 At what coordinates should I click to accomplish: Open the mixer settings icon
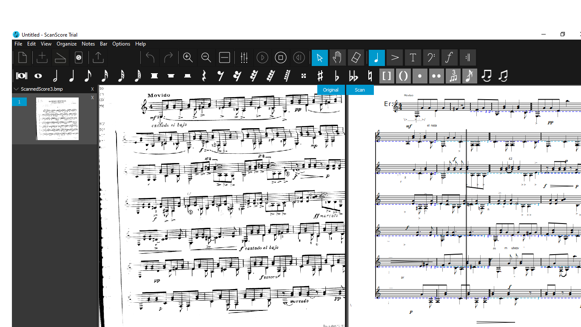(x=244, y=57)
